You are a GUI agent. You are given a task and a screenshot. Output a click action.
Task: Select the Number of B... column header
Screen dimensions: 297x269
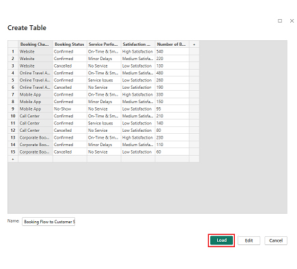click(172, 44)
